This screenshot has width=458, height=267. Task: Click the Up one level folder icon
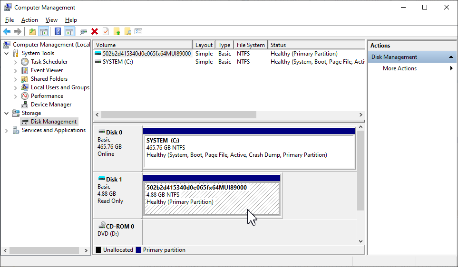tap(32, 31)
